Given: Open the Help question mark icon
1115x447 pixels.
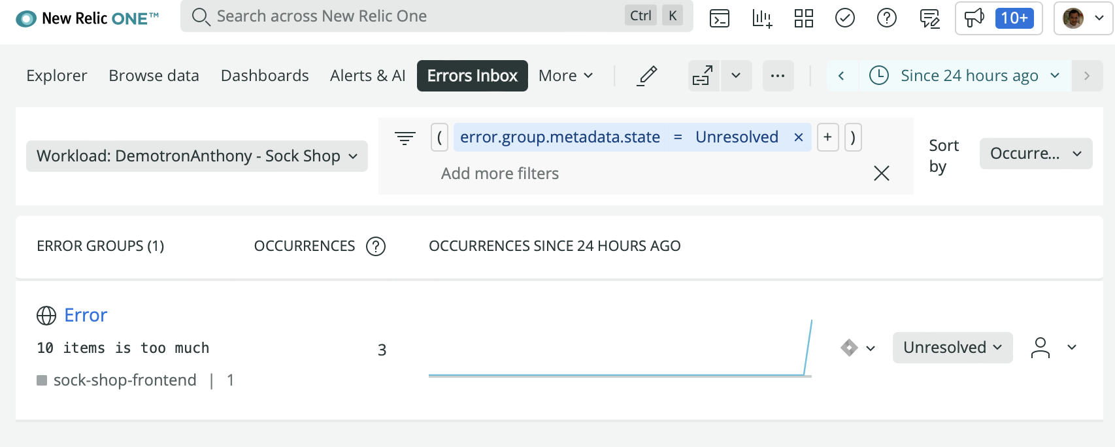Looking at the screenshot, I should pos(887,18).
